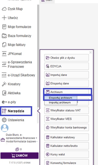The width and height of the screenshot is (98, 165).
Task: Click the user profile avatar
Action: [5, 128]
